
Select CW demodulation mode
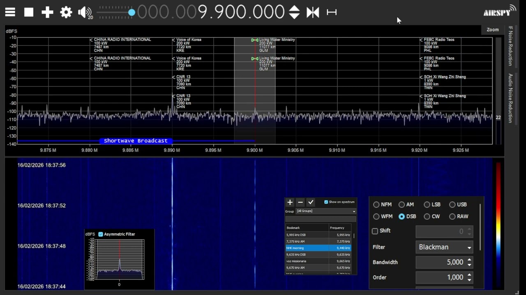coord(427,216)
